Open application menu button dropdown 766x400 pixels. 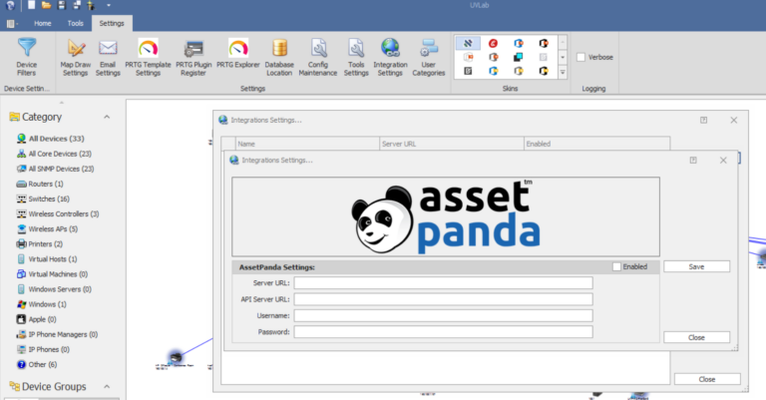[12, 24]
